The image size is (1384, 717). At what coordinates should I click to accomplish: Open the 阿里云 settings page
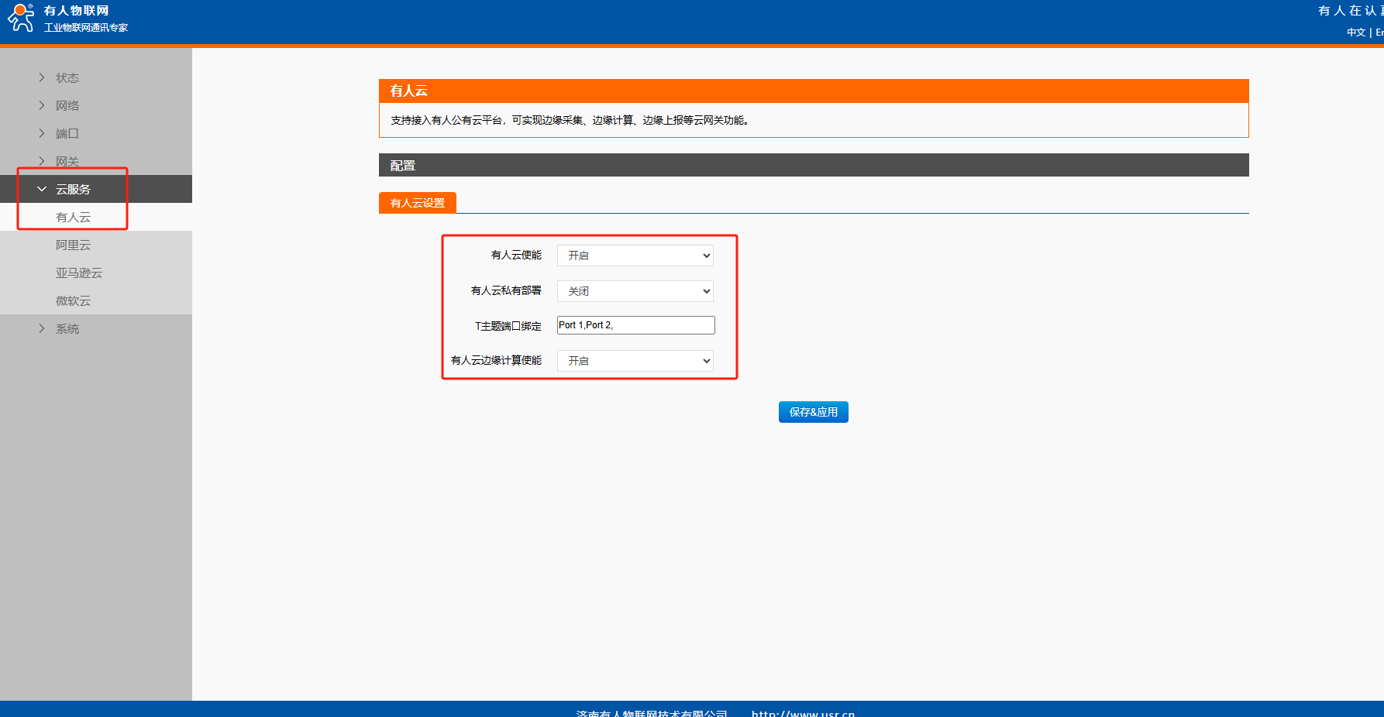pyautogui.click(x=73, y=245)
